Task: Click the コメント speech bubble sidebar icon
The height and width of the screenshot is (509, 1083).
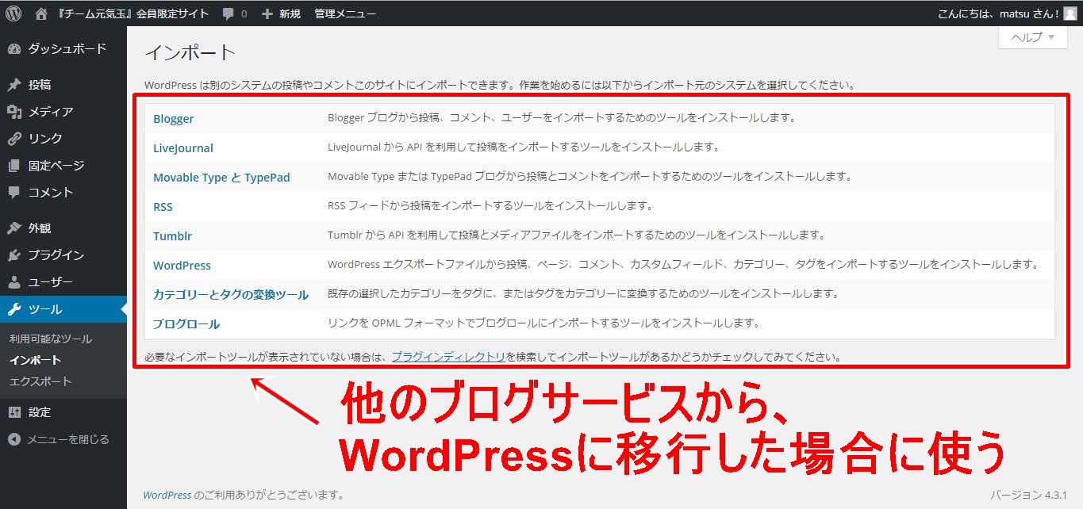Action: [13, 193]
